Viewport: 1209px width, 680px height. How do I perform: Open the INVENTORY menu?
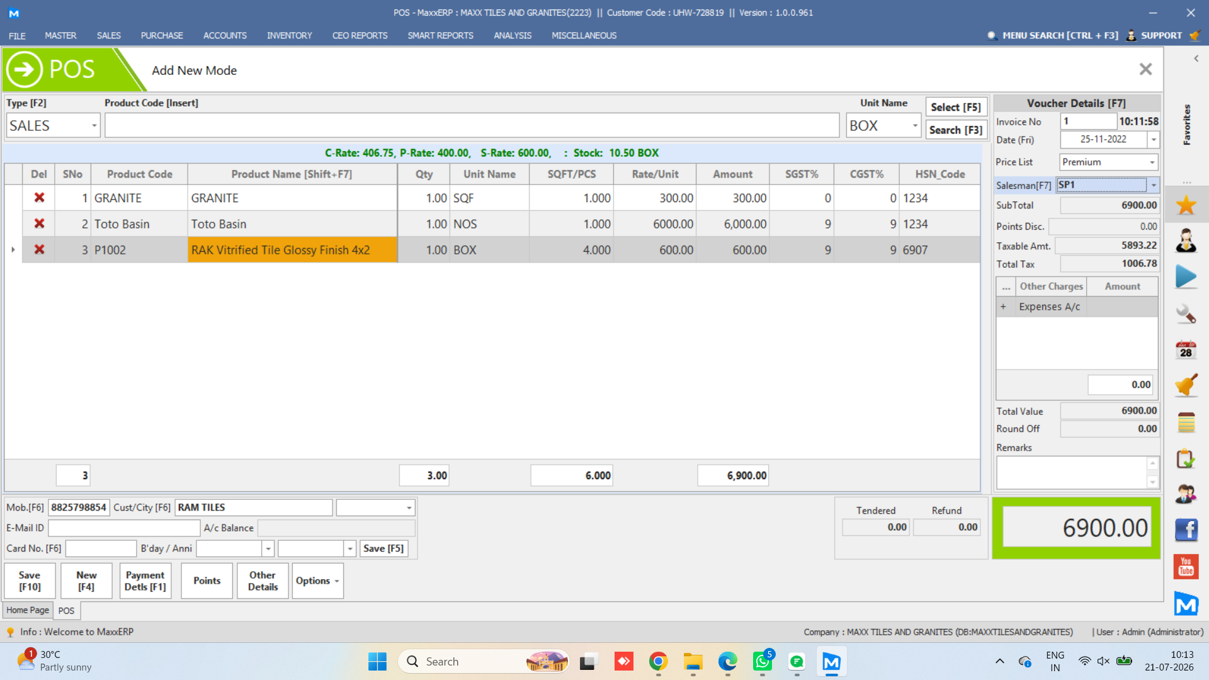tap(289, 36)
